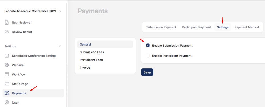Click the Payments cash icon
The width and height of the screenshot is (265, 107).
[7, 93]
